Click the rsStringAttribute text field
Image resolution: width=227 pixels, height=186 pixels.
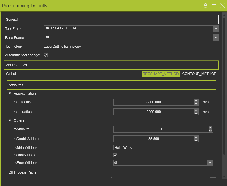tap(163, 148)
